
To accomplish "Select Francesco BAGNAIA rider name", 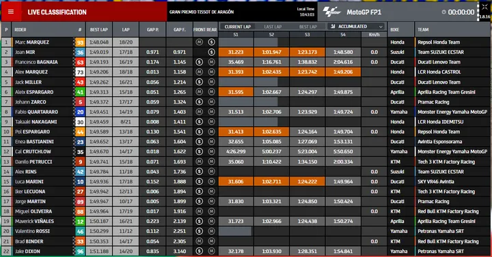I will click(x=36, y=62).
